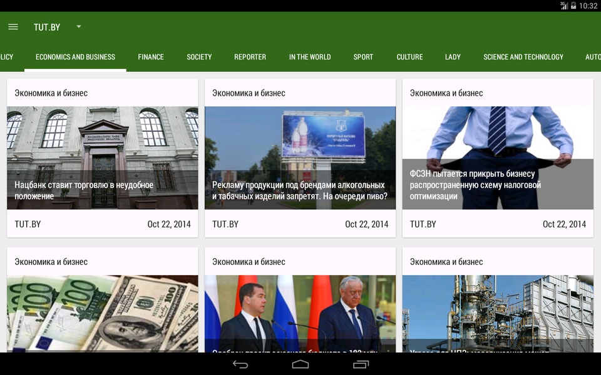
Task: Open the Science and Technology tab
Action: pos(523,57)
